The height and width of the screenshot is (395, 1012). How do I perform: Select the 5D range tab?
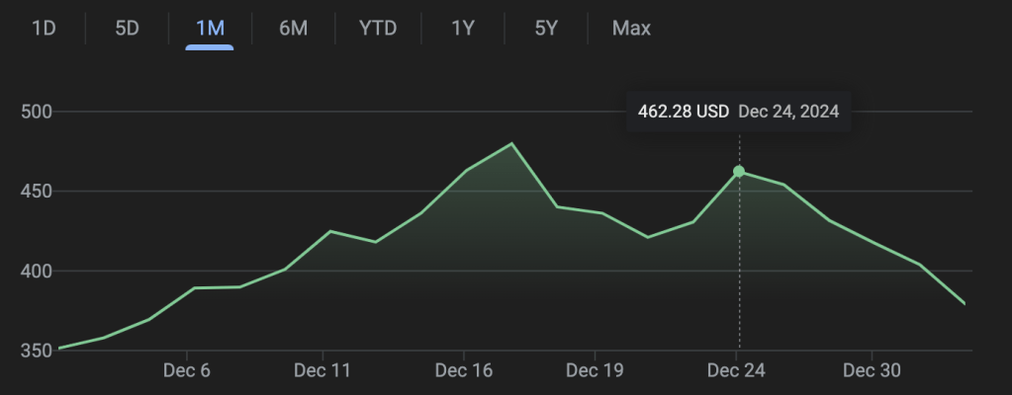pos(127,28)
